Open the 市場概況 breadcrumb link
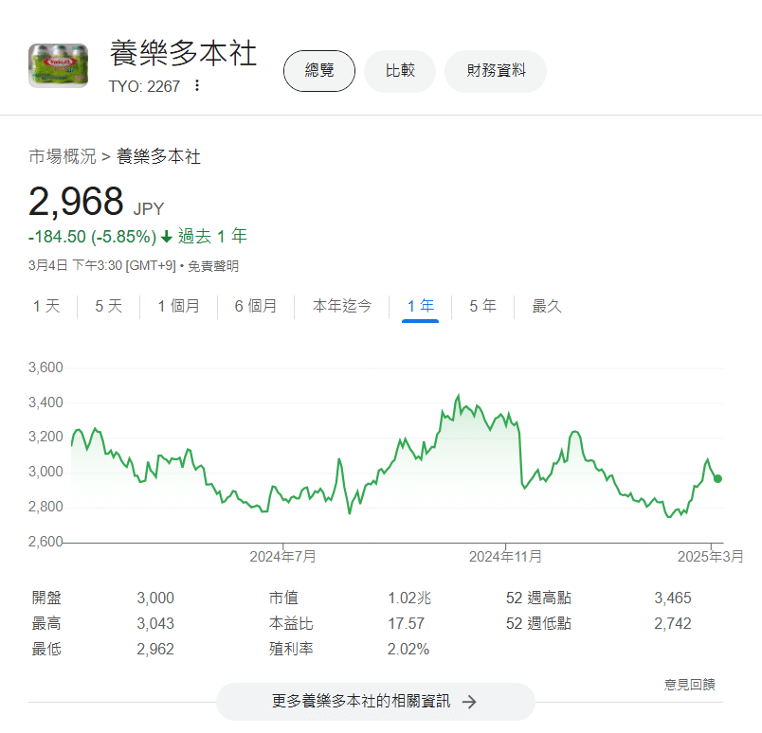The image size is (762, 733). (63, 157)
